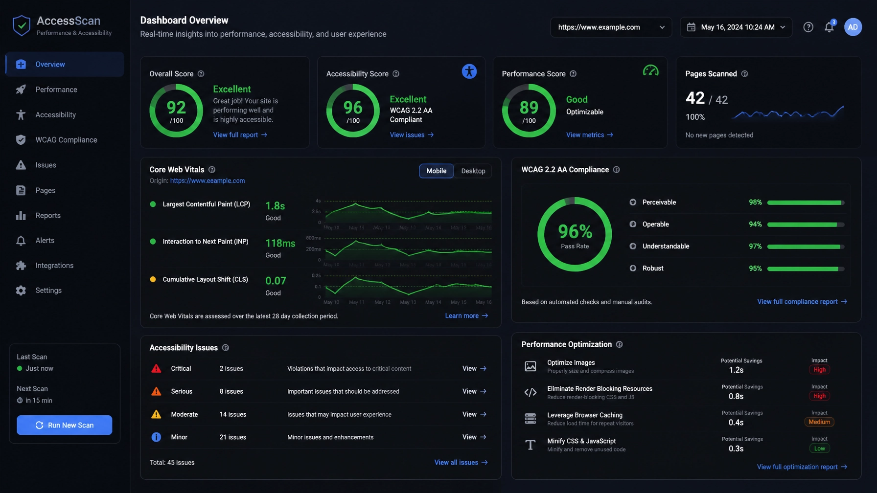Click the Robust 95% progress bar
The height and width of the screenshot is (493, 877).
pos(806,269)
